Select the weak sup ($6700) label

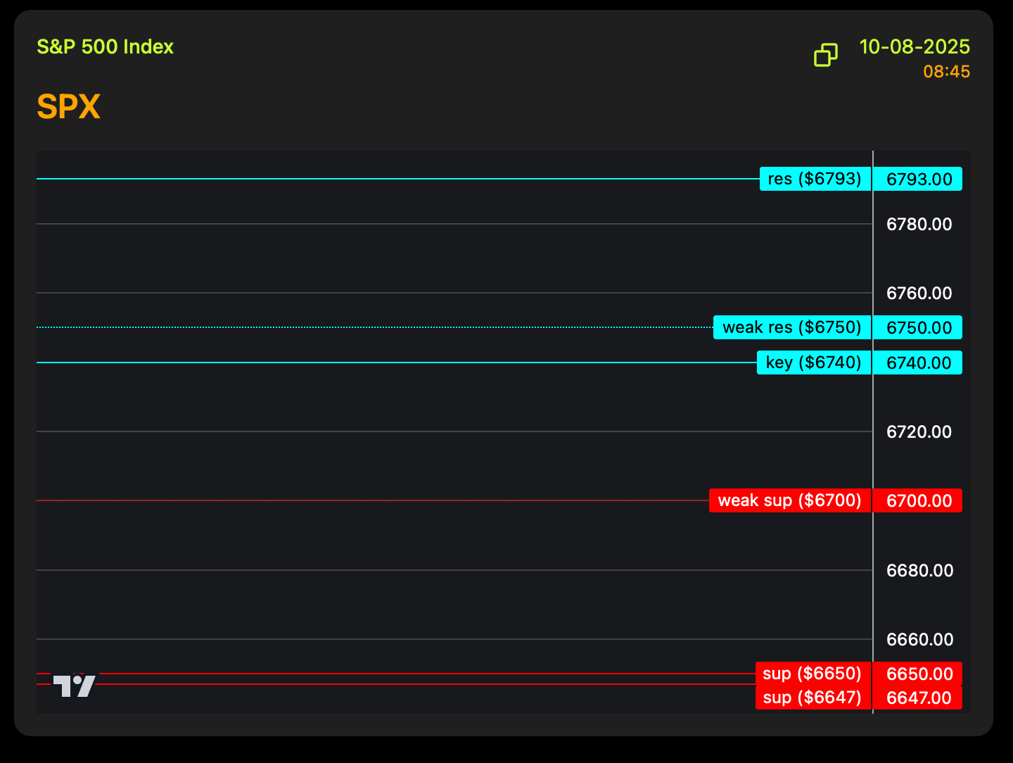(x=789, y=500)
